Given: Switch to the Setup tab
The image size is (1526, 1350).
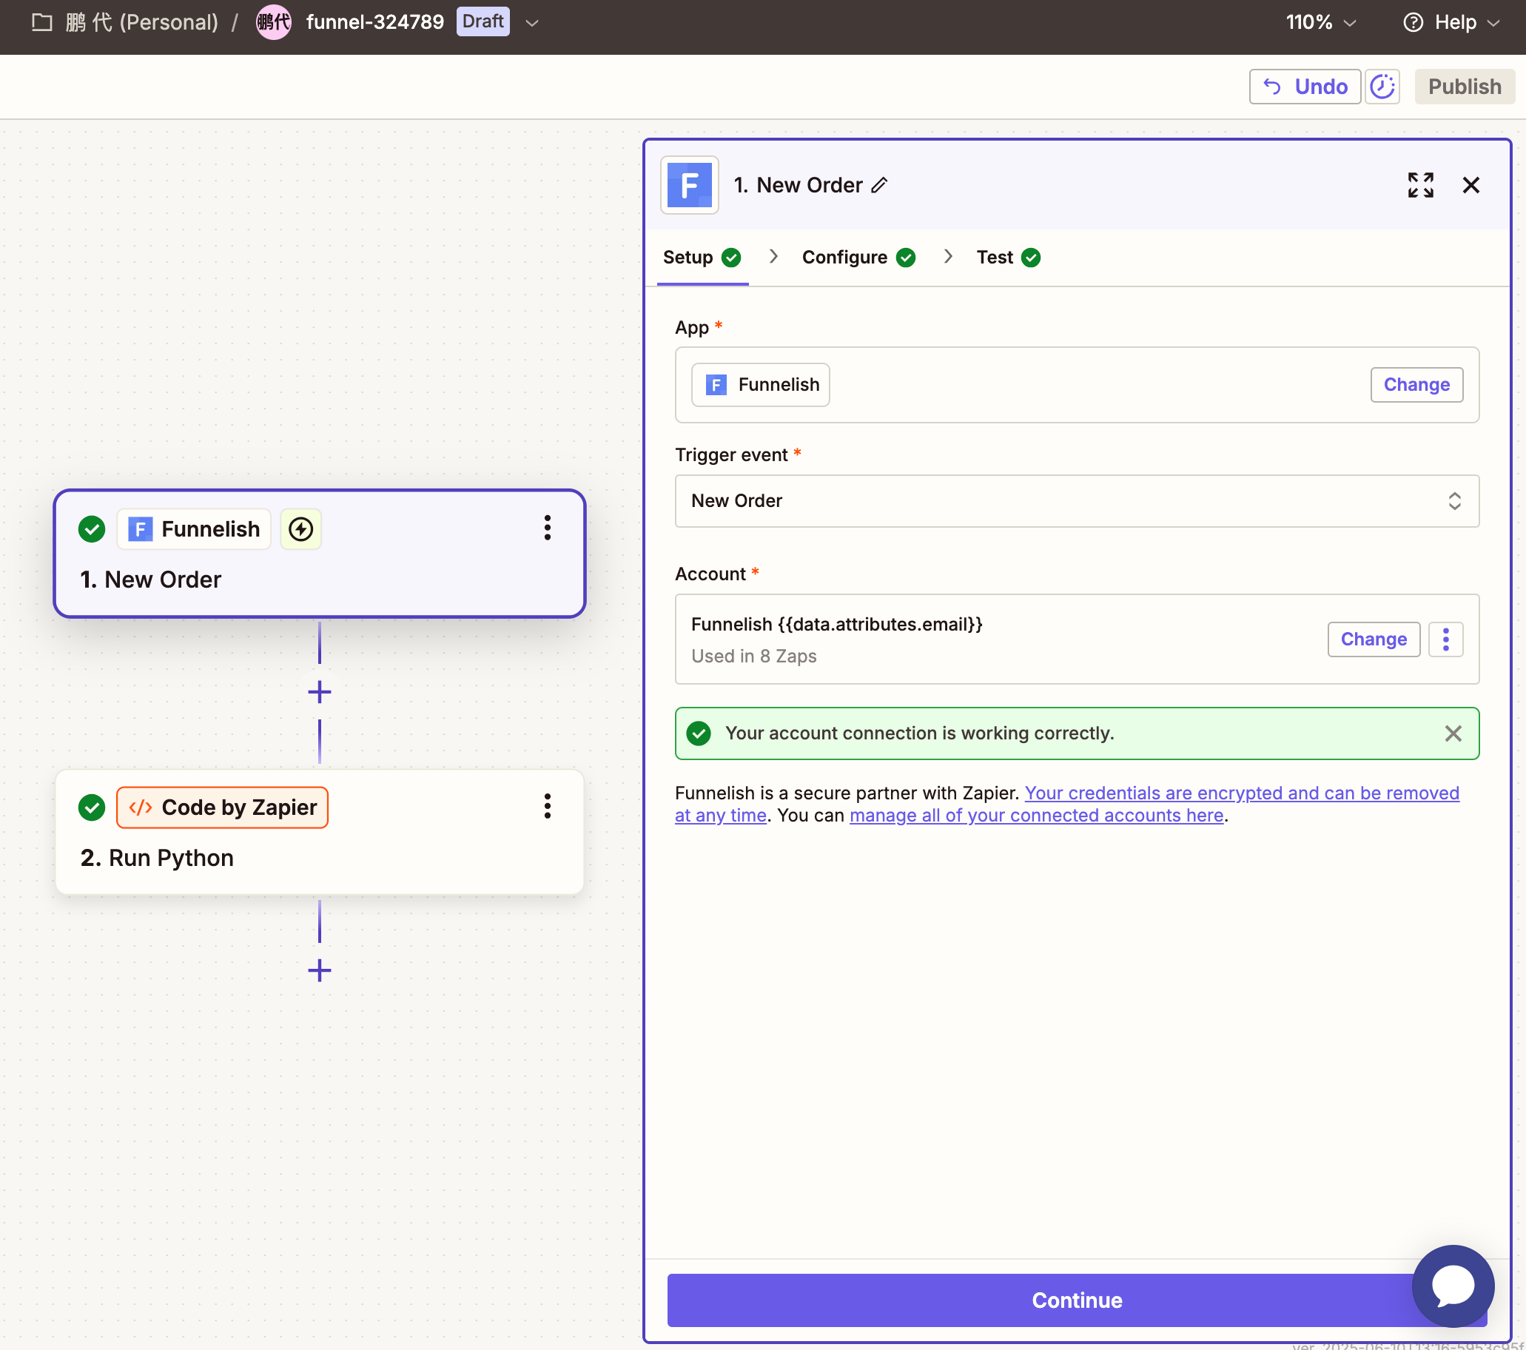Looking at the screenshot, I should (702, 258).
